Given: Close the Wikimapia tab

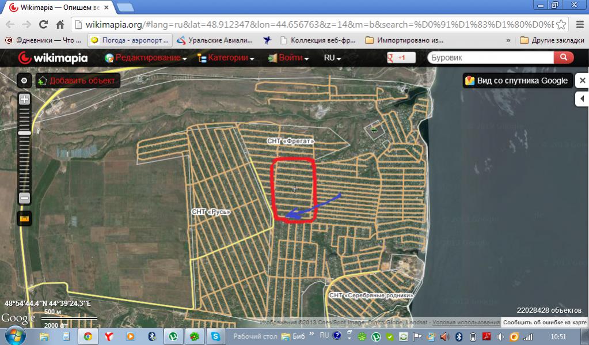Looking at the screenshot, I should click(x=107, y=7).
